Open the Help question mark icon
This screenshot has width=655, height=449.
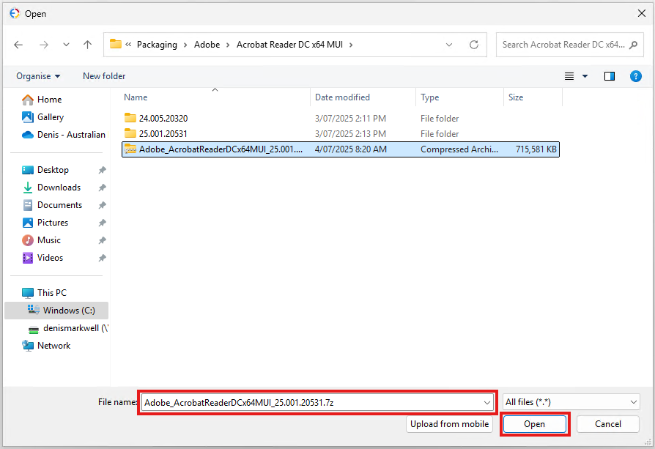(x=635, y=76)
